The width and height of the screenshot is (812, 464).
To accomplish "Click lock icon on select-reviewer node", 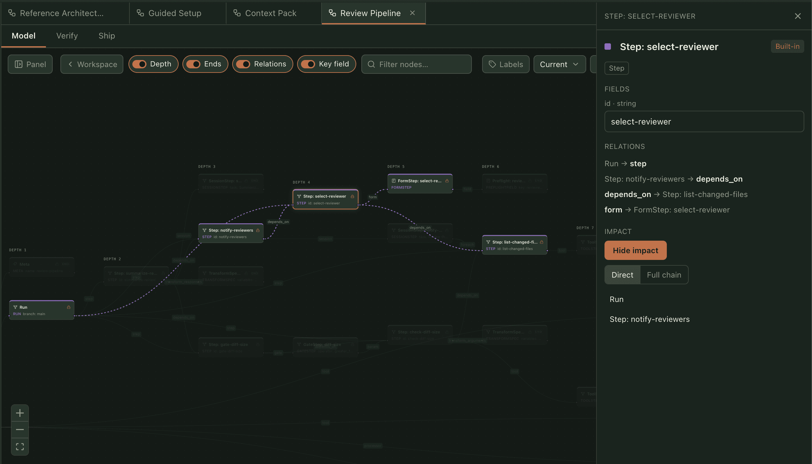I will pyautogui.click(x=352, y=196).
